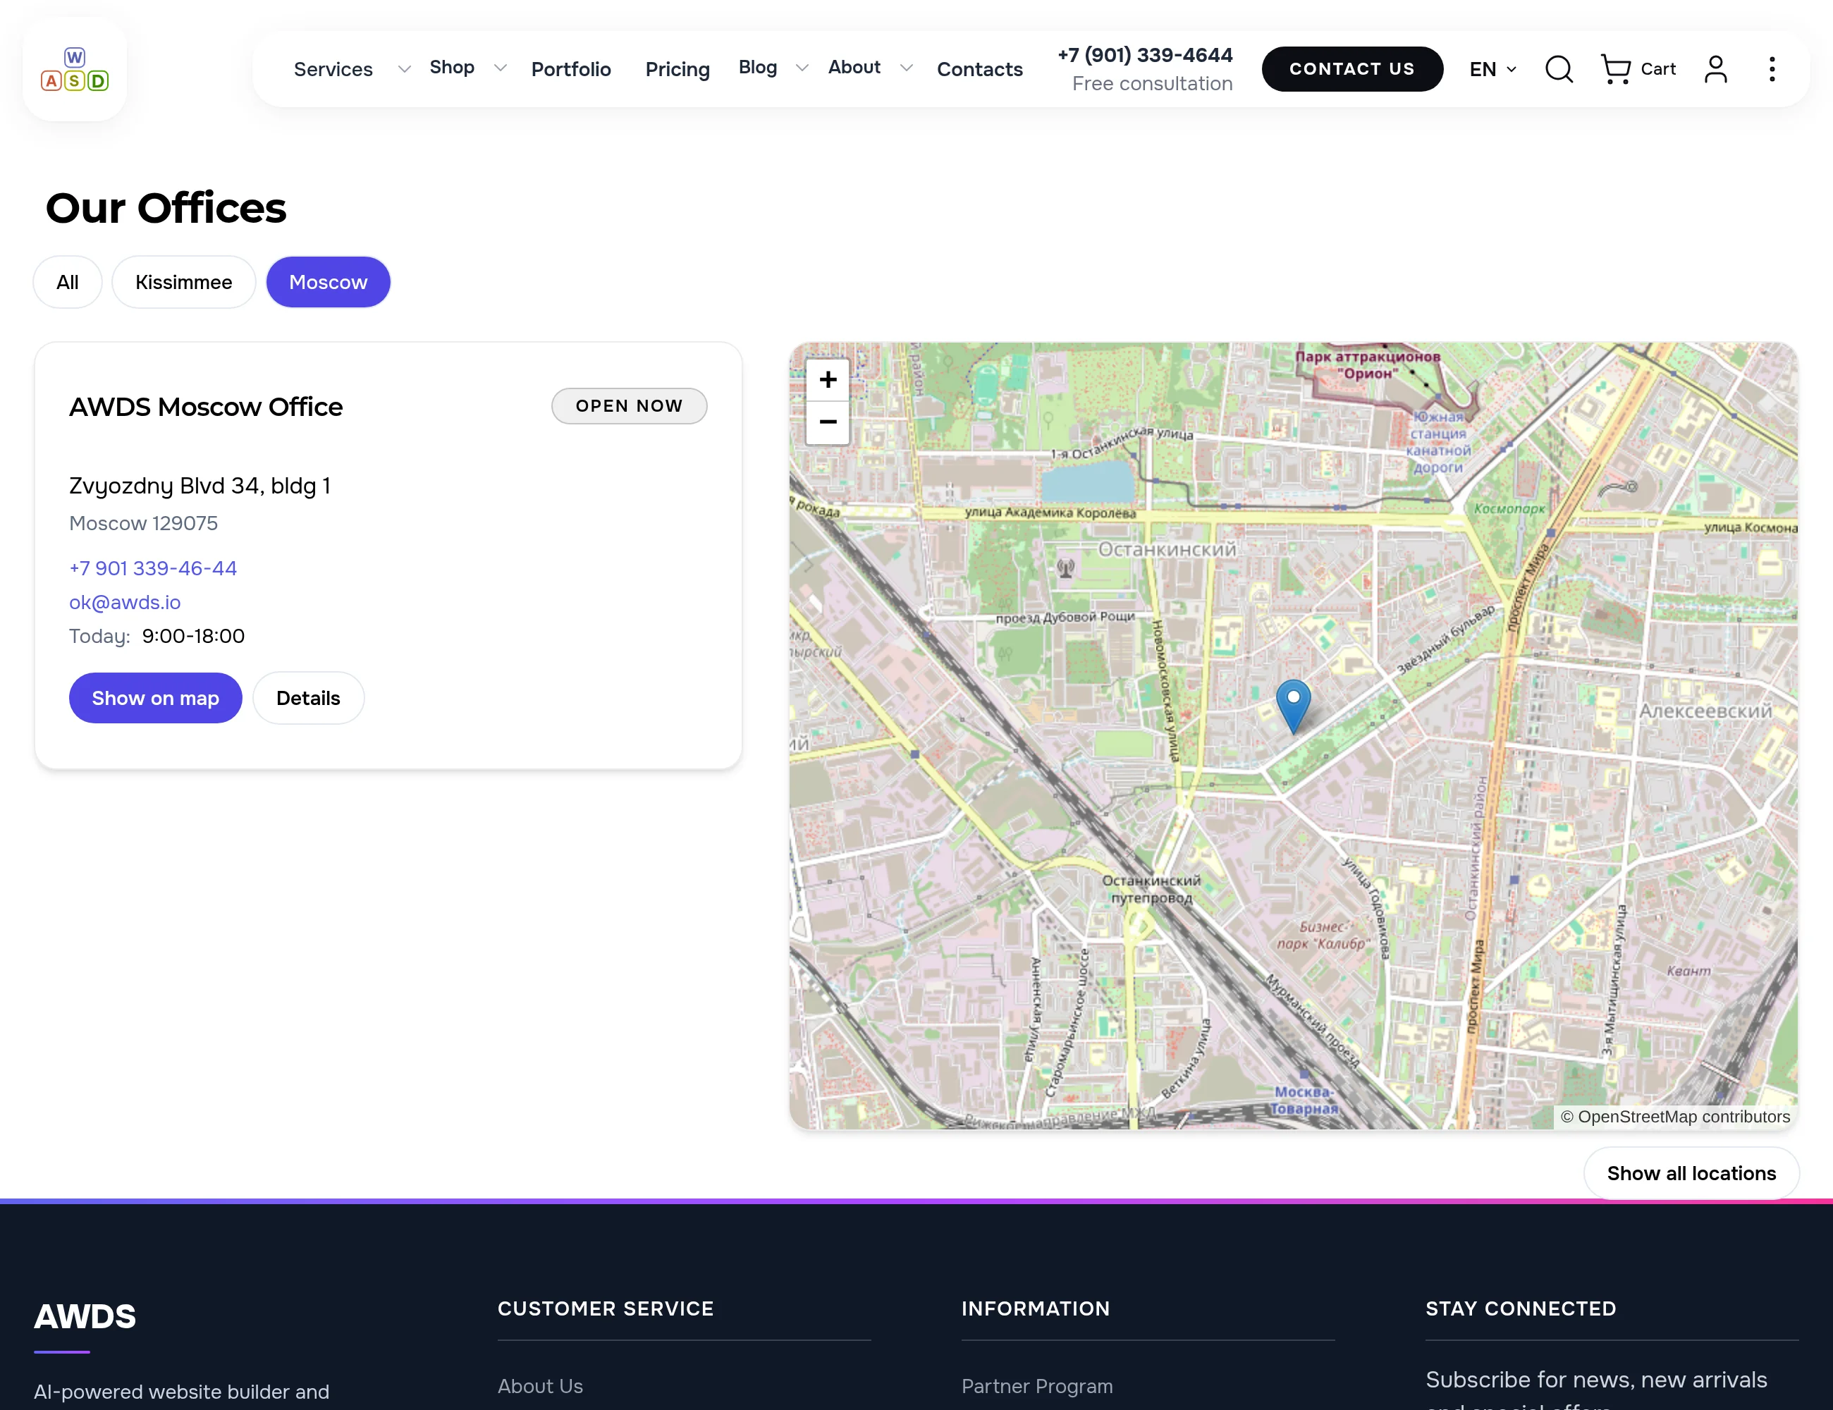Viewport: 1833px width, 1410px height.
Task: Click the OpenStreetMap contributors attribution
Action: (x=1675, y=1117)
